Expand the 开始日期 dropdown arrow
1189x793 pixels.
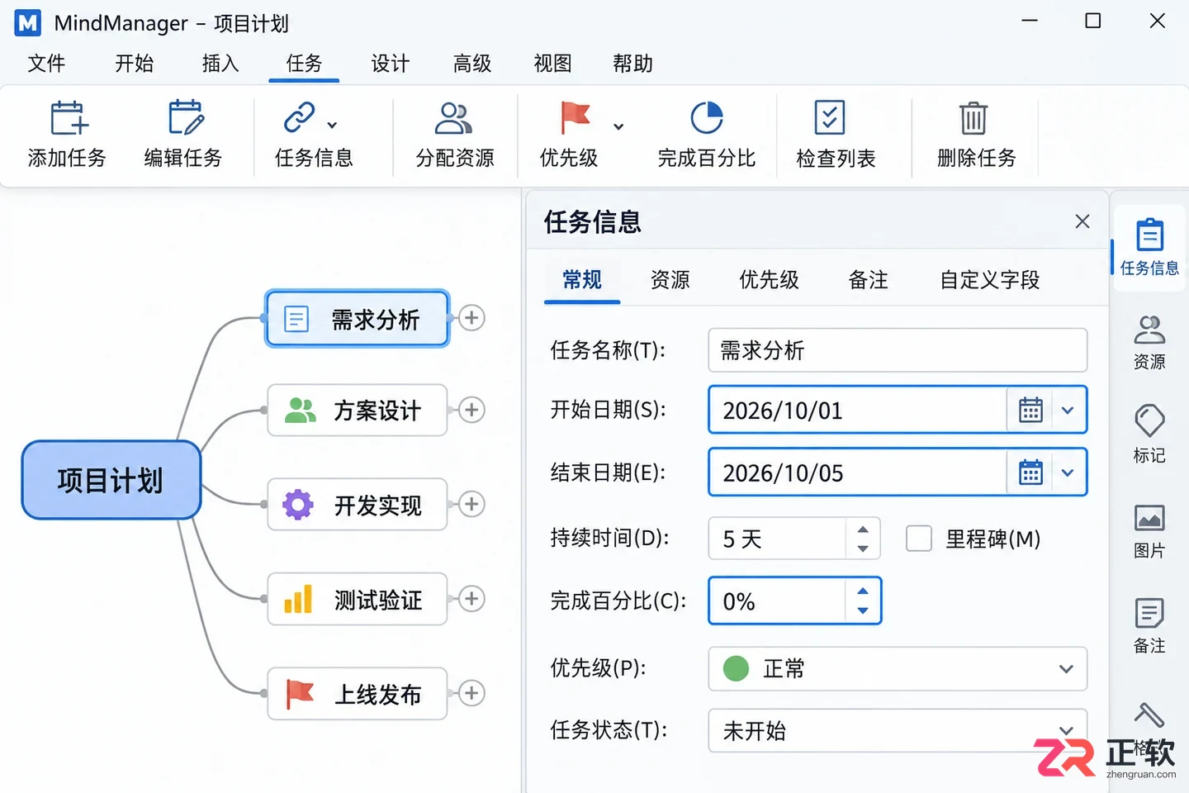[x=1068, y=410]
